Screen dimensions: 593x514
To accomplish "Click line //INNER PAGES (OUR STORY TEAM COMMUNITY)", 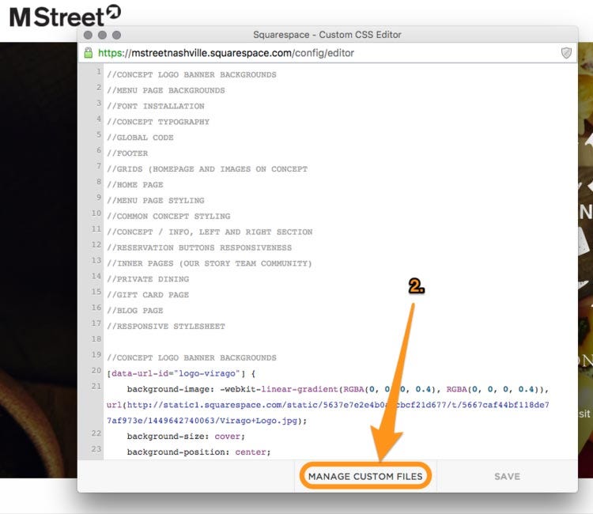I will (210, 263).
